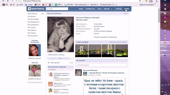Go back with the browser back arrow

click(x=3, y=1)
